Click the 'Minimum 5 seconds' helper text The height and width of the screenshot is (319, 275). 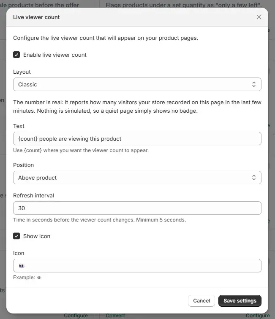point(161,220)
